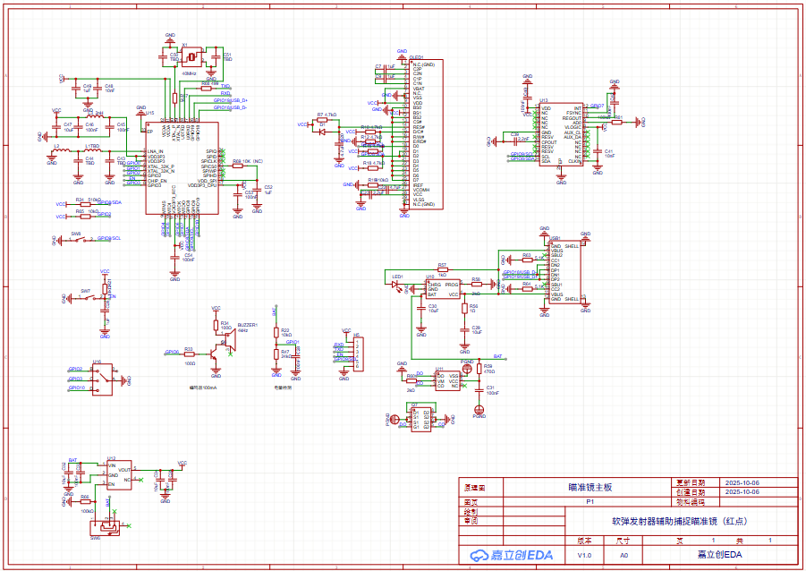This screenshot has height=571, width=806.
Task: Select the Q1 MOSFET package
Action: (421, 419)
